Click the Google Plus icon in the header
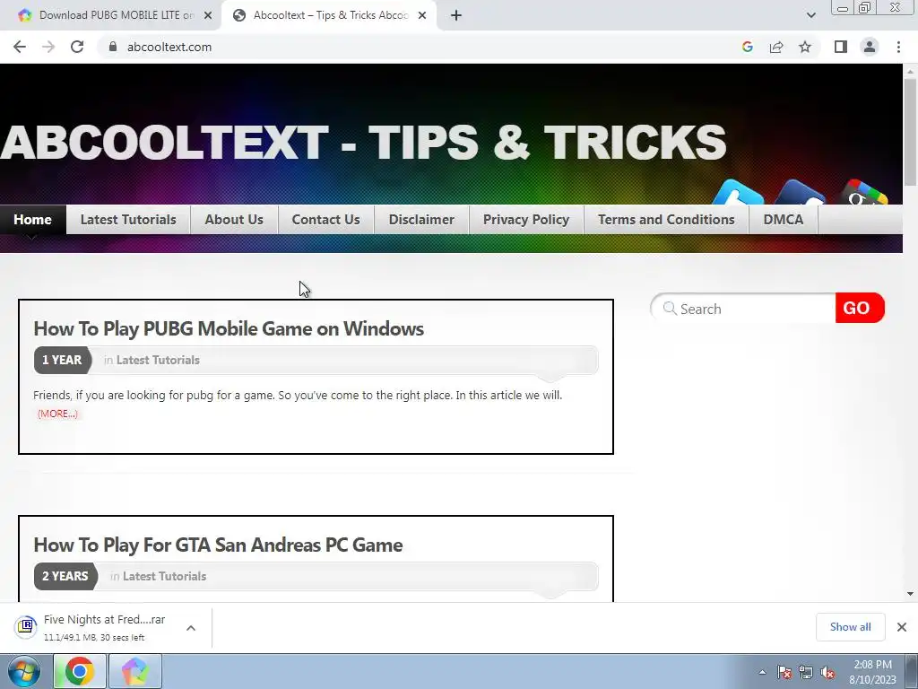 point(862,194)
